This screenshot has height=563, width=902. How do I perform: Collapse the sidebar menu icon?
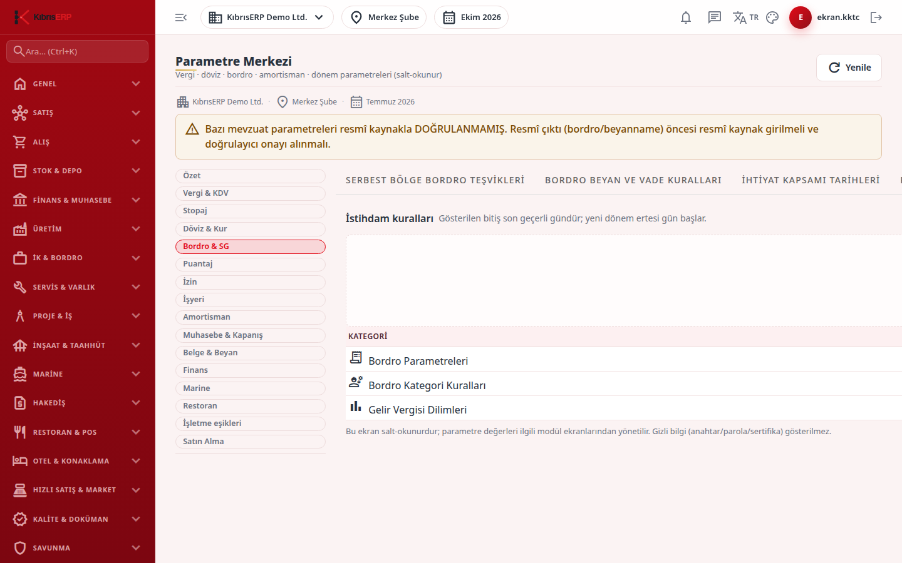(x=181, y=18)
